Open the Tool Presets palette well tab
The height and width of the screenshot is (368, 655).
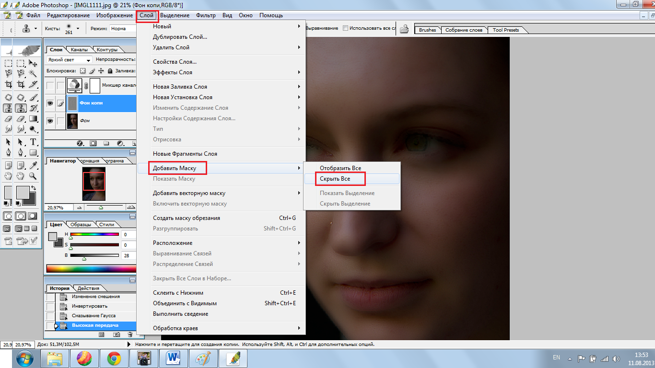click(506, 30)
